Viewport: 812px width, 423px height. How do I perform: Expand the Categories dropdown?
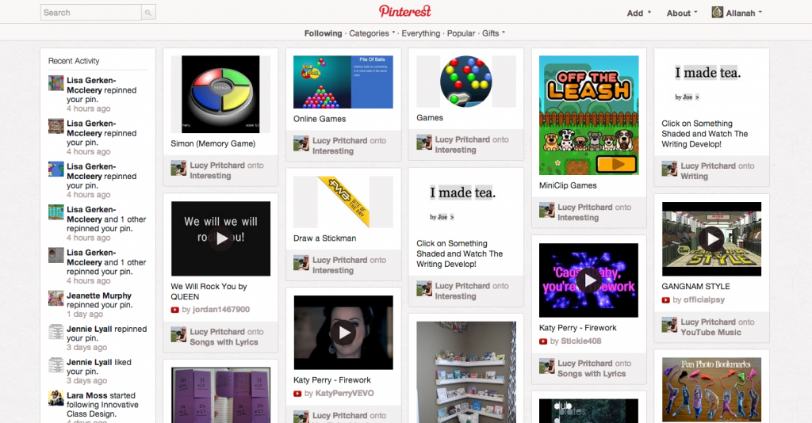tap(371, 33)
